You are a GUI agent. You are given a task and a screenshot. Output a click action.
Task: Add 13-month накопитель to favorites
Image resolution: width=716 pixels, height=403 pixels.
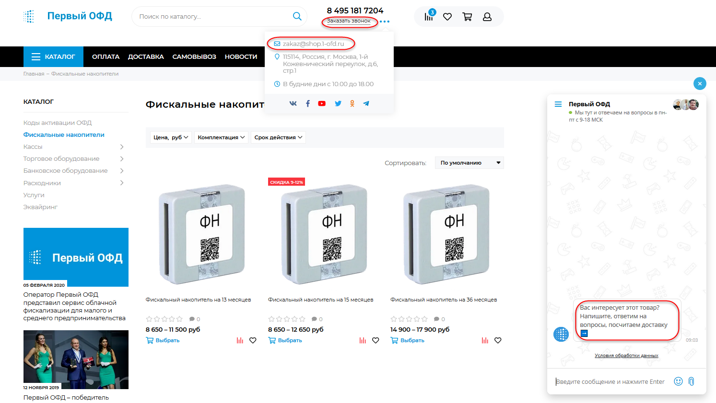(x=253, y=340)
